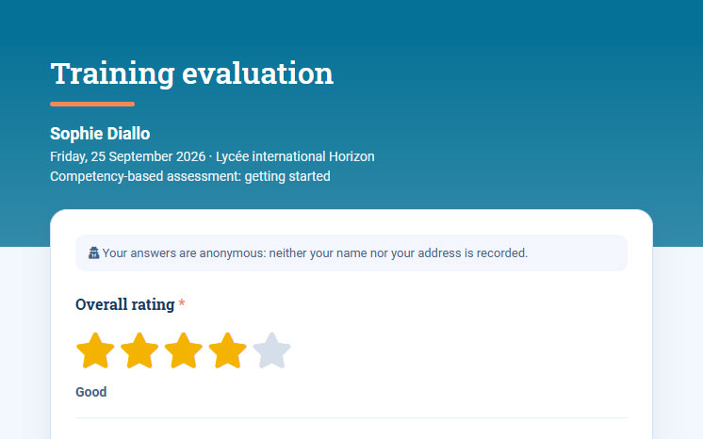Set overall rating to one star
Screen dimensions: 703x439
point(95,350)
